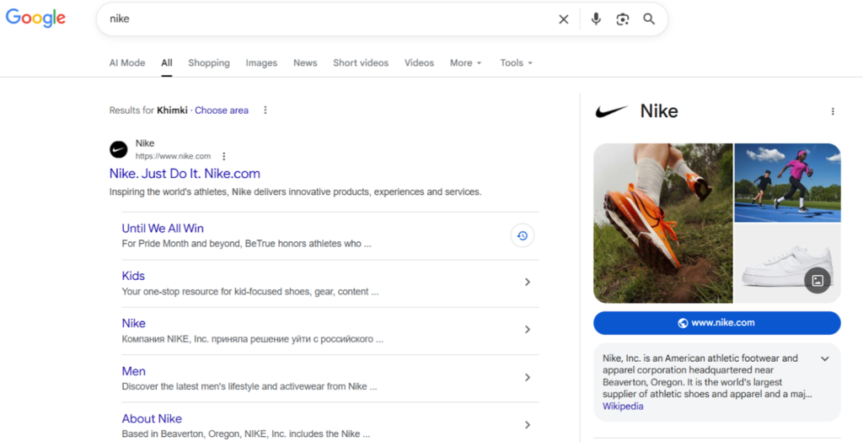Click the Google logo

click(x=35, y=19)
